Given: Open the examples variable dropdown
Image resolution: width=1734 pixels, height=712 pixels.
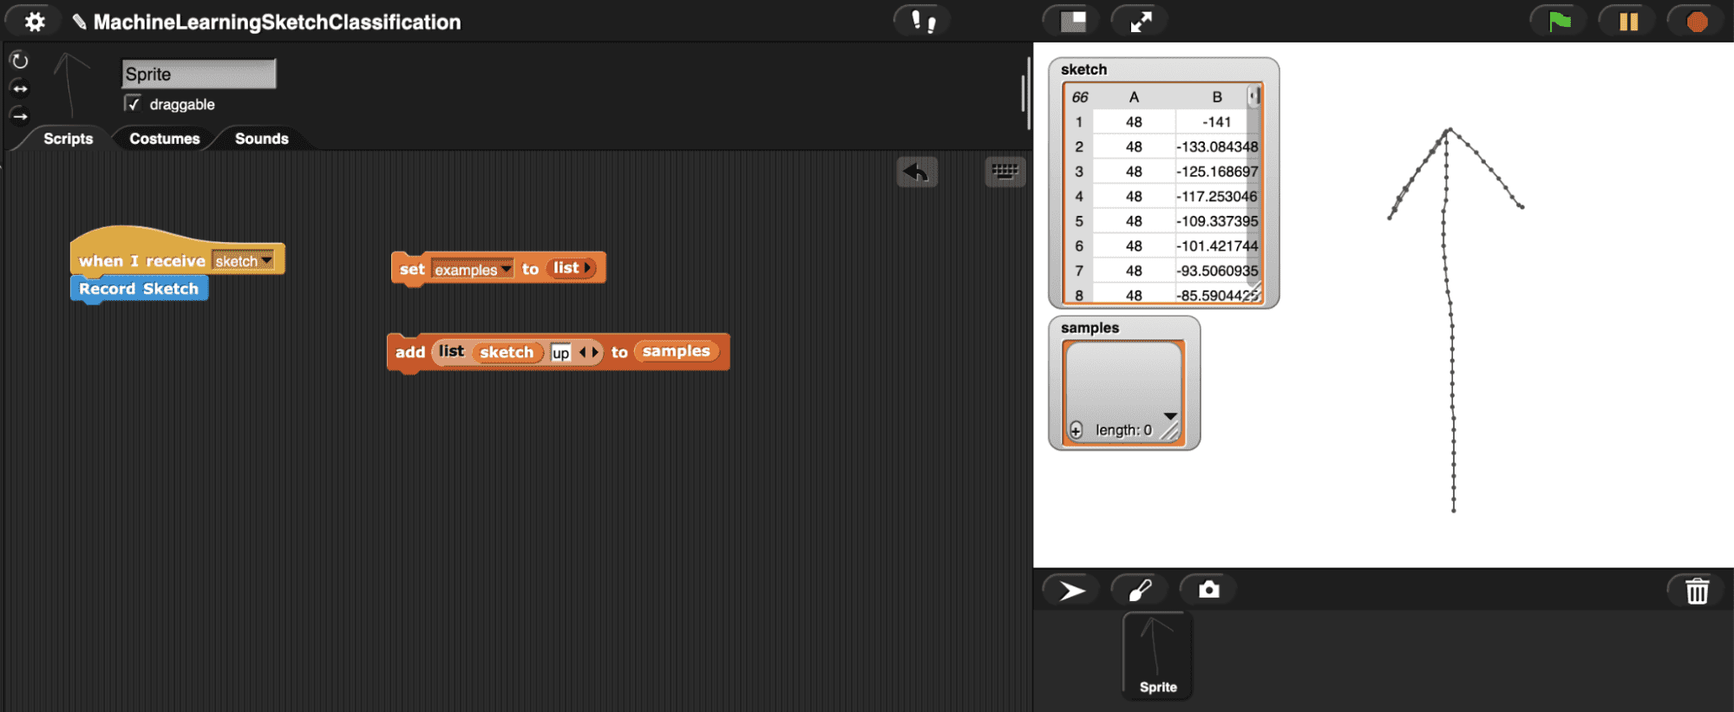Looking at the screenshot, I should point(506,270).
